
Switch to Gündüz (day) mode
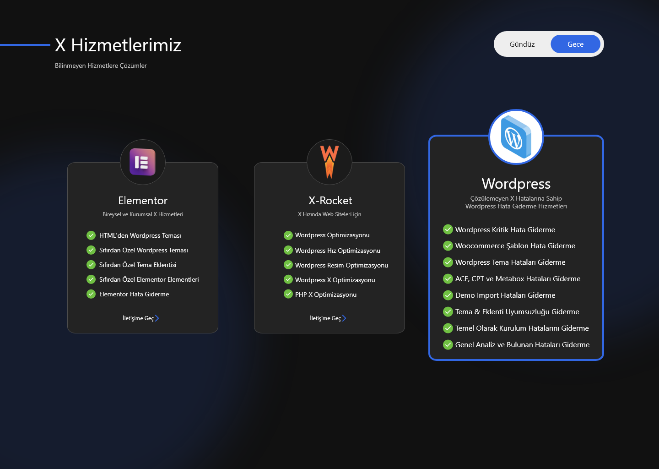(522, 44)
